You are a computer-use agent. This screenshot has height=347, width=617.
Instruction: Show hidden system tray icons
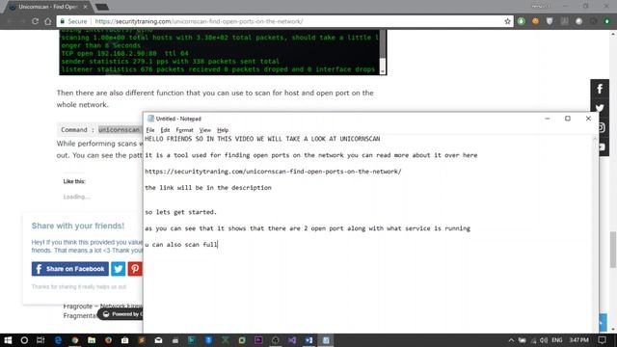pyautogui.click(x=511, y=340)
